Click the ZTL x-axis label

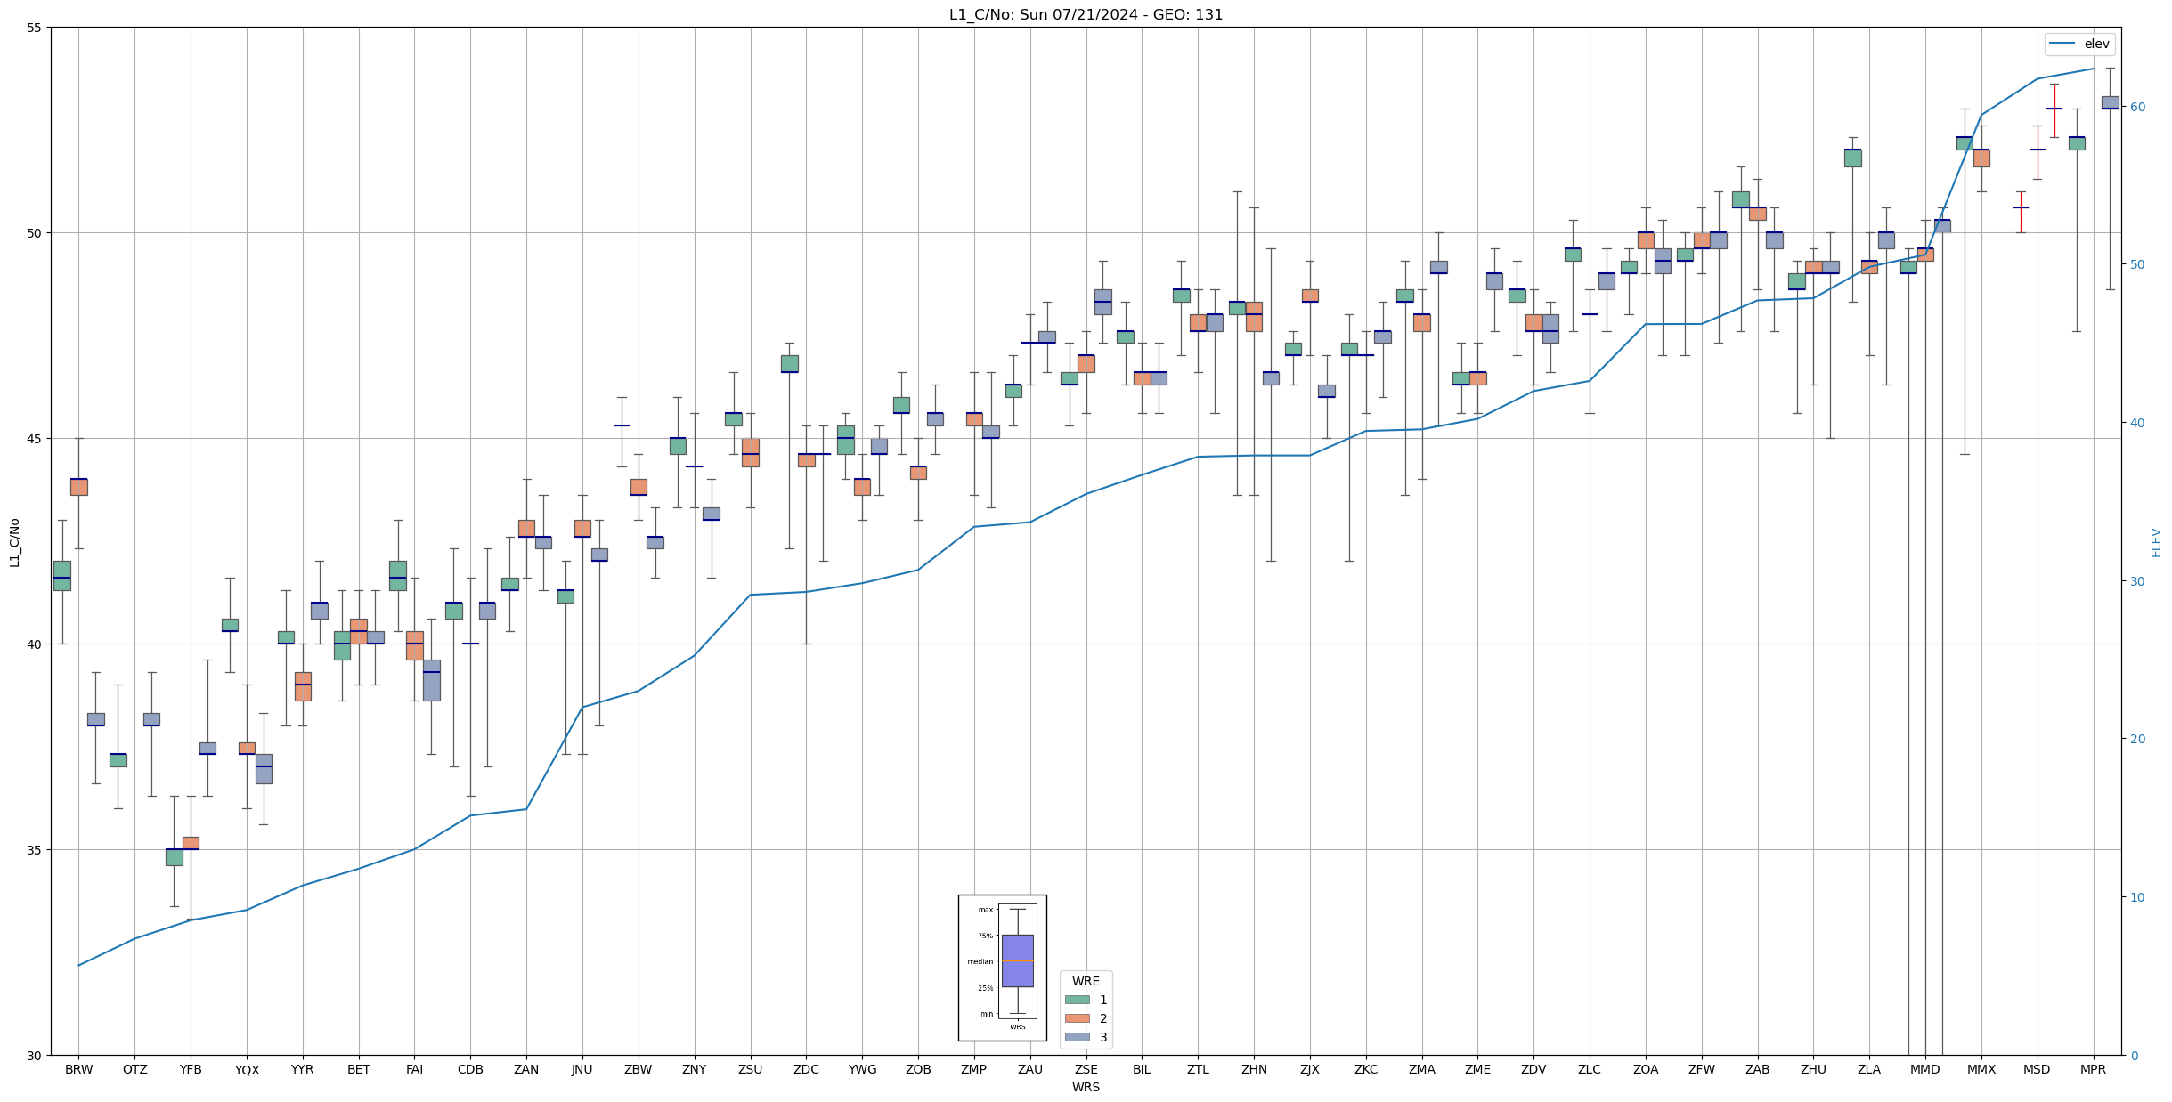click(x=1198, y=1069)
